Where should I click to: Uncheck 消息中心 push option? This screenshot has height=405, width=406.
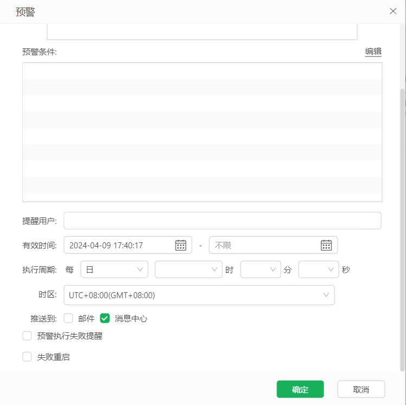point(105,318)
